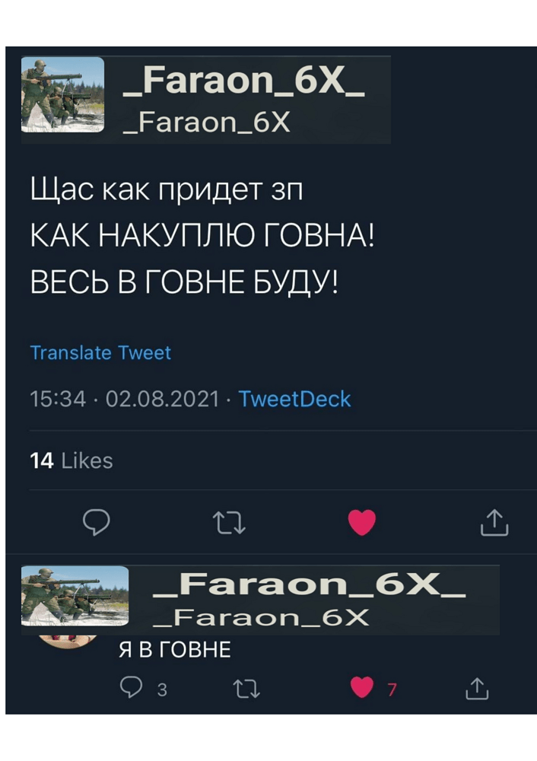Screen dimensions: 537x761
Task: Tap the reply's _Faraon_6X_ display name
Action: (310, 584)
